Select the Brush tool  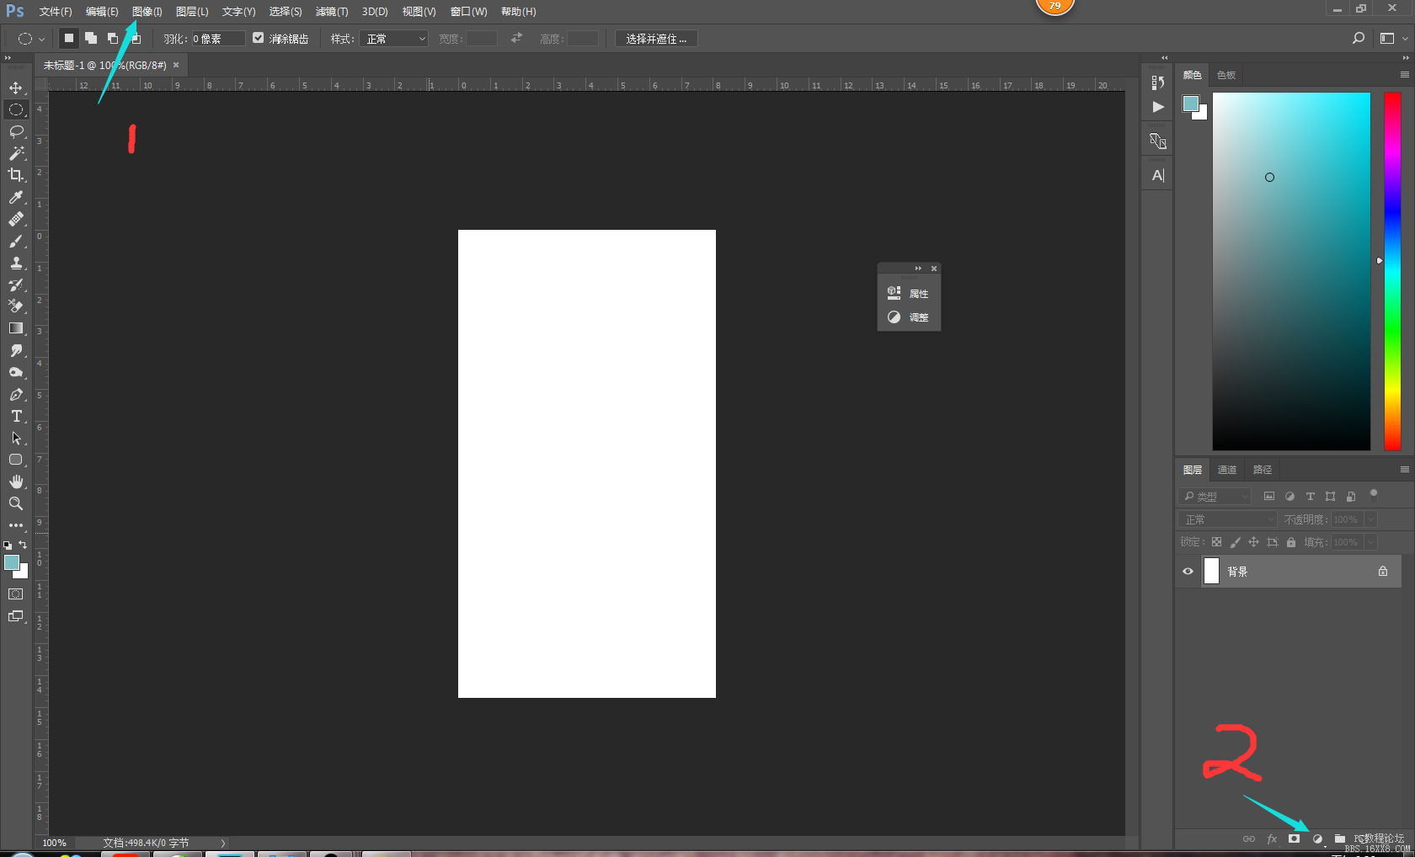click(x=16, y=241)
